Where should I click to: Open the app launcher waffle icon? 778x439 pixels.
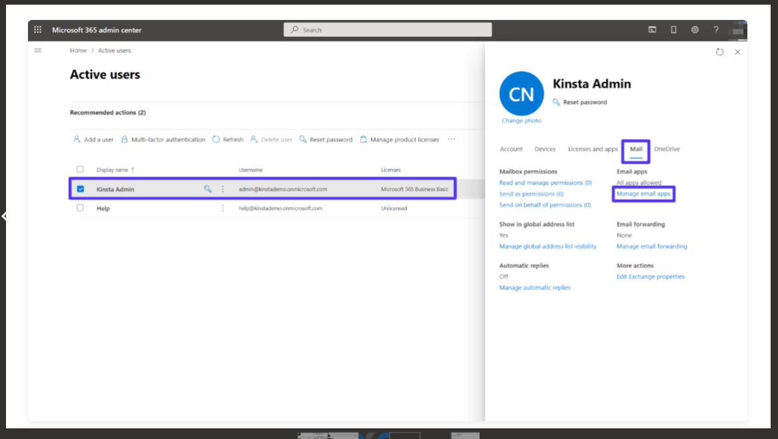38,30
